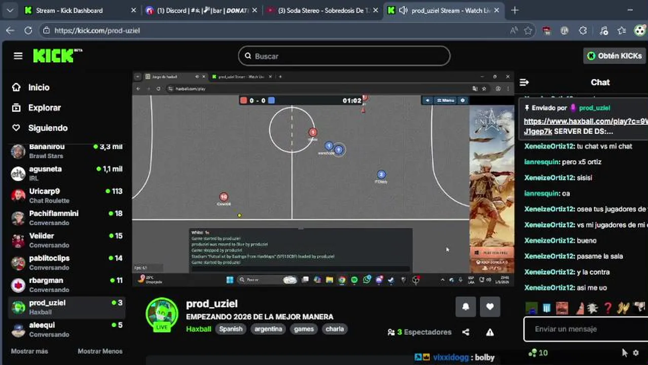Switch to the Soda Stereo tab

tap(322, 10)
